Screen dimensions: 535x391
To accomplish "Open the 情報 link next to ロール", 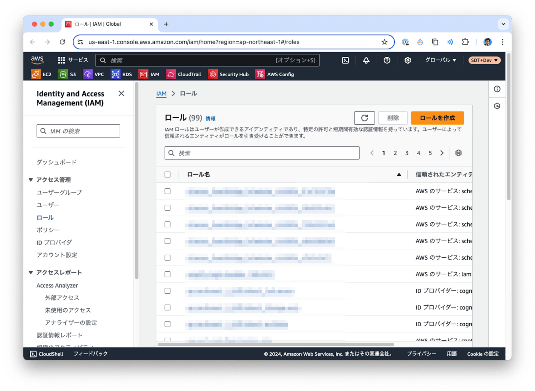I will tap(210, 118).
